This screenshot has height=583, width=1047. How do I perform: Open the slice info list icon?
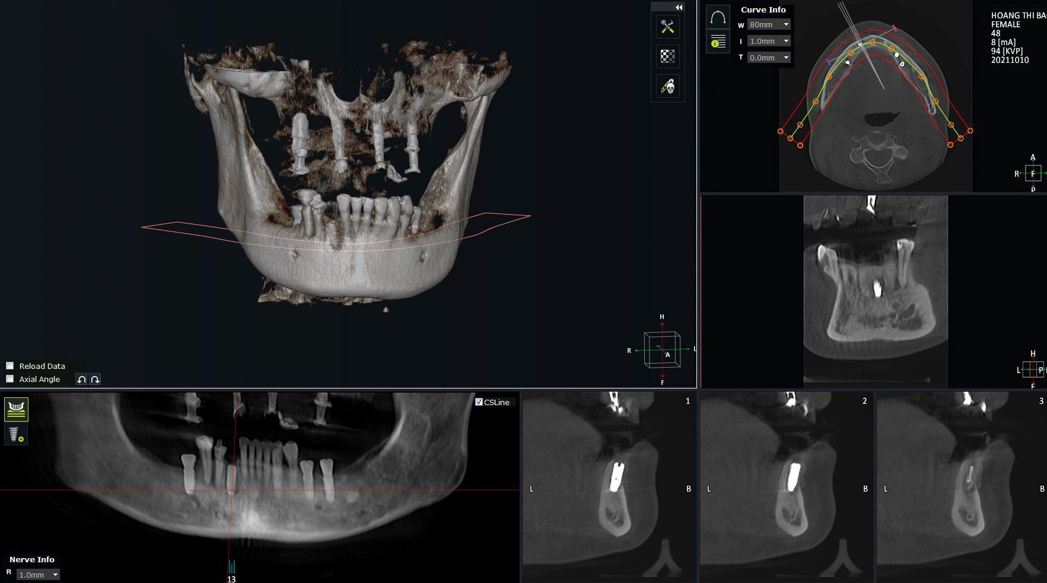pyautogui.click(x=718, y=42)
